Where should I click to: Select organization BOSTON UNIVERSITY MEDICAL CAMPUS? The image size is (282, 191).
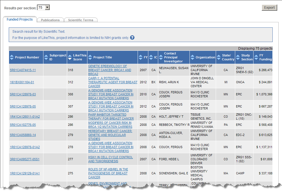coord(199,173)
